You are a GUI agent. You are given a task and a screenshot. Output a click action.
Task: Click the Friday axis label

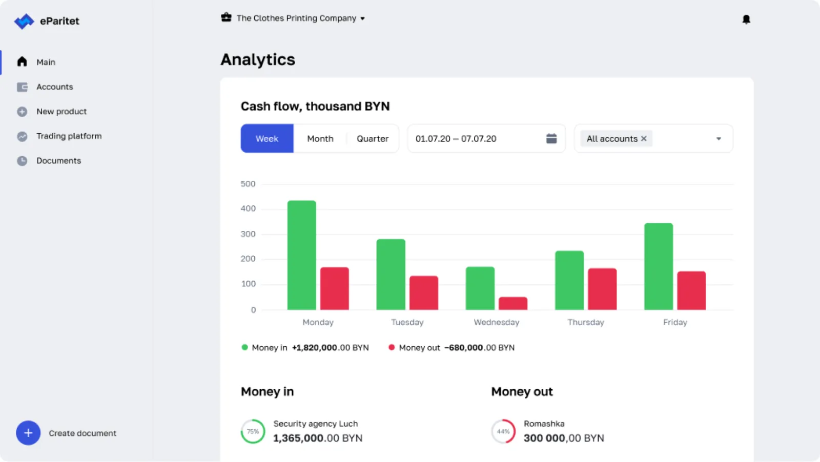point(675,322)
